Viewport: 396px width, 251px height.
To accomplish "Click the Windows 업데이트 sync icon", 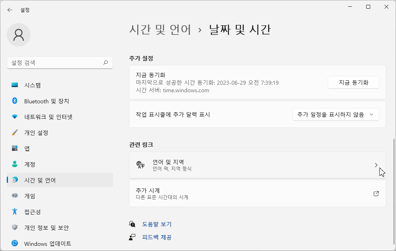I will tap(15, 243).
